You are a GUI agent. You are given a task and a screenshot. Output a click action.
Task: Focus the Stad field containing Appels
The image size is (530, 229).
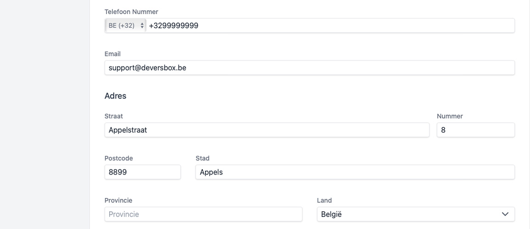point(355,172)
